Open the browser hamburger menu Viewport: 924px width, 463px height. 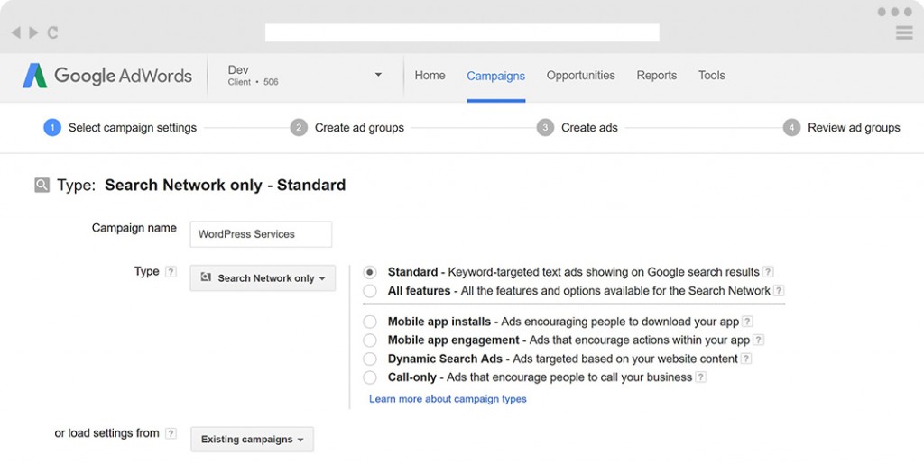coord(903,32)
